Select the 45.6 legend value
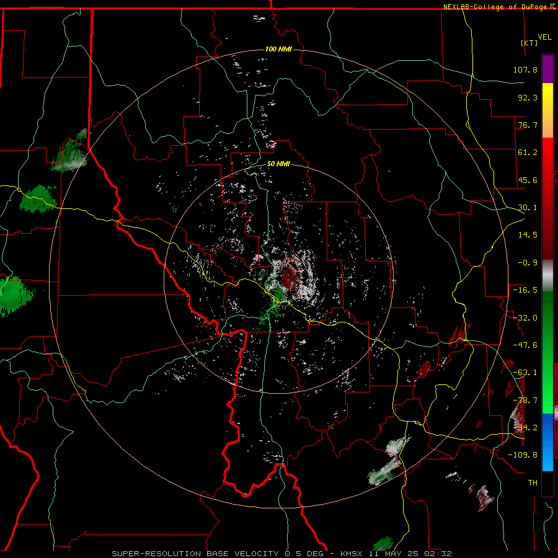Screen dimensions: 558x558 click(528, 180)
